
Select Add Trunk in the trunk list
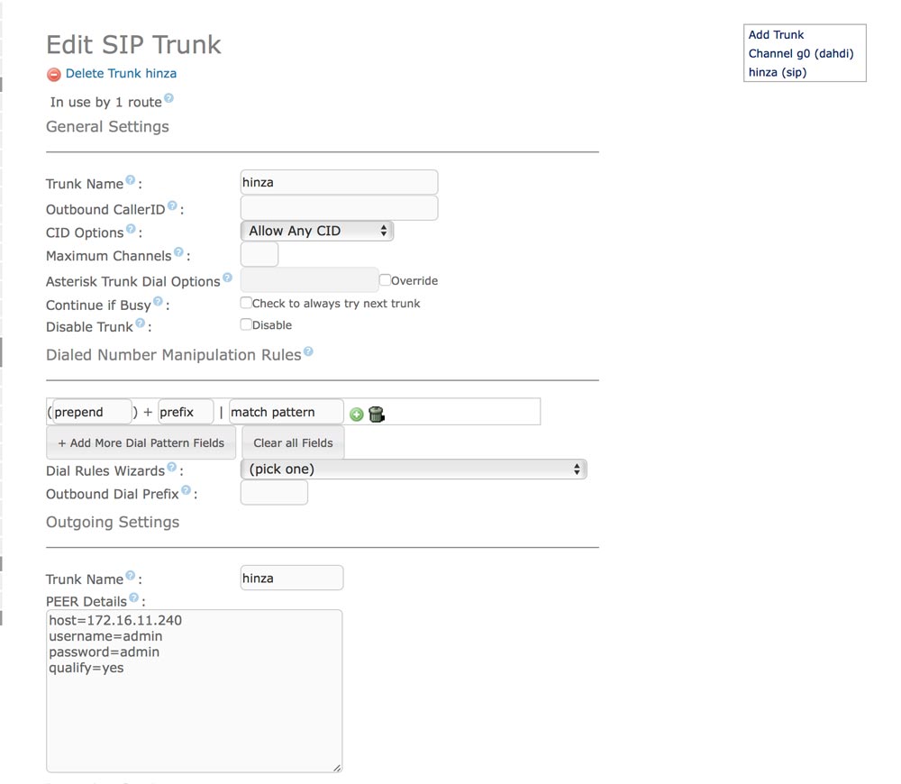[776, 35]
